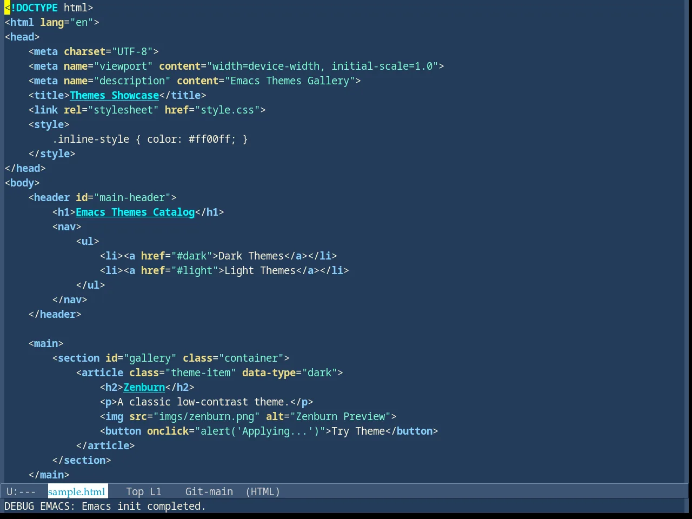Click the lang="en" attribute value
692x519 pixels.
point(82,22)
